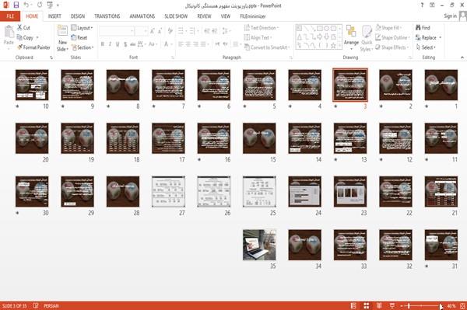Switch to the TRANSITIONS tab
This screenshot has height=310, width=467.
pyautogui.click(x=107, y=16)
